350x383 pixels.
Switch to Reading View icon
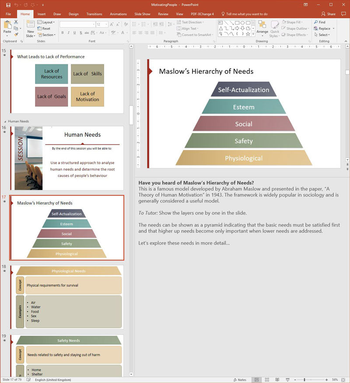click(277, 380)
